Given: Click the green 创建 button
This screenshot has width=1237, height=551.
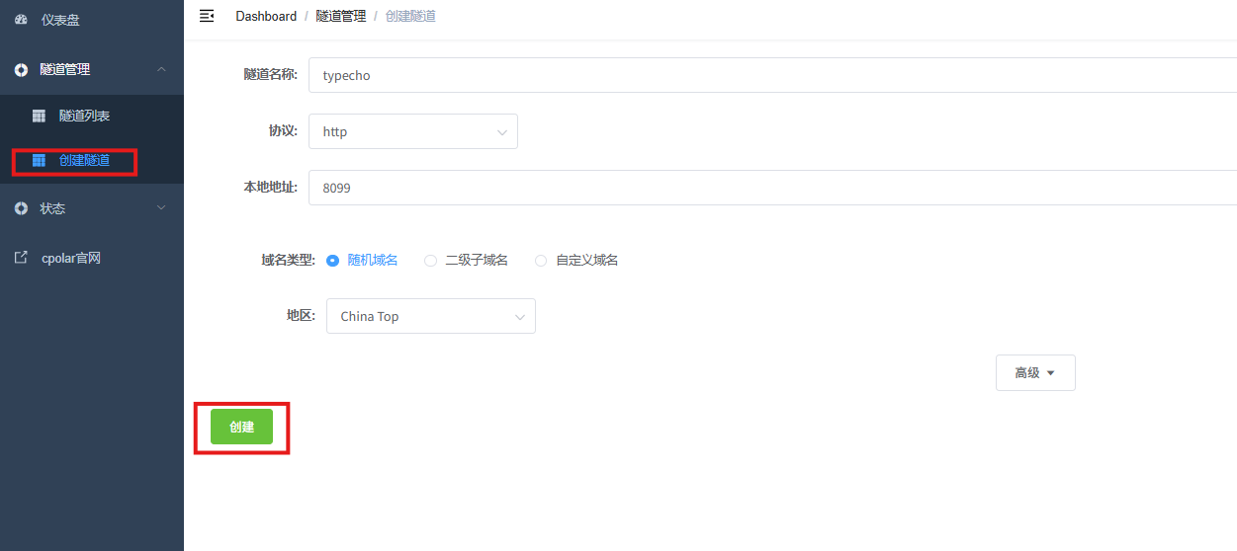Looking at the screenshot, I should pos(241,427).
